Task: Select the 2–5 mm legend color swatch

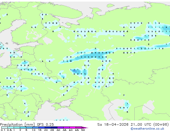Action: coord(23,128)
